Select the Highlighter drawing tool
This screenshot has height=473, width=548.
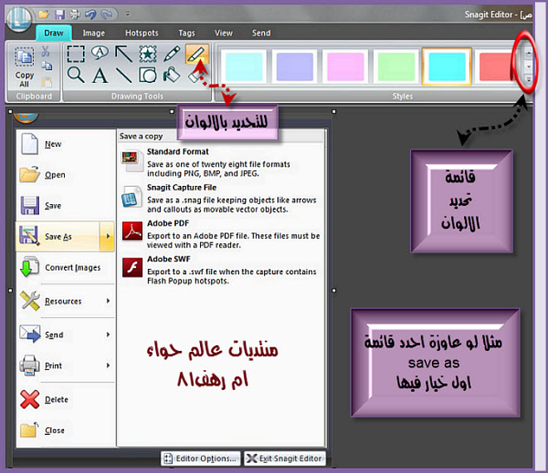coord(196,55)
